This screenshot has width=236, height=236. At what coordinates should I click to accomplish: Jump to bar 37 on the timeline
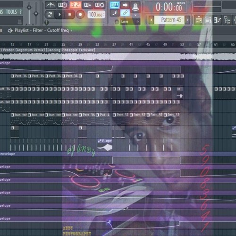(114, 44)
